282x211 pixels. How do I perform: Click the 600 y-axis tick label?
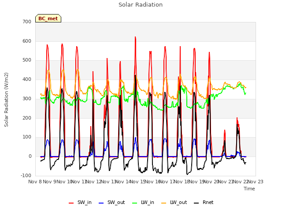27,41
